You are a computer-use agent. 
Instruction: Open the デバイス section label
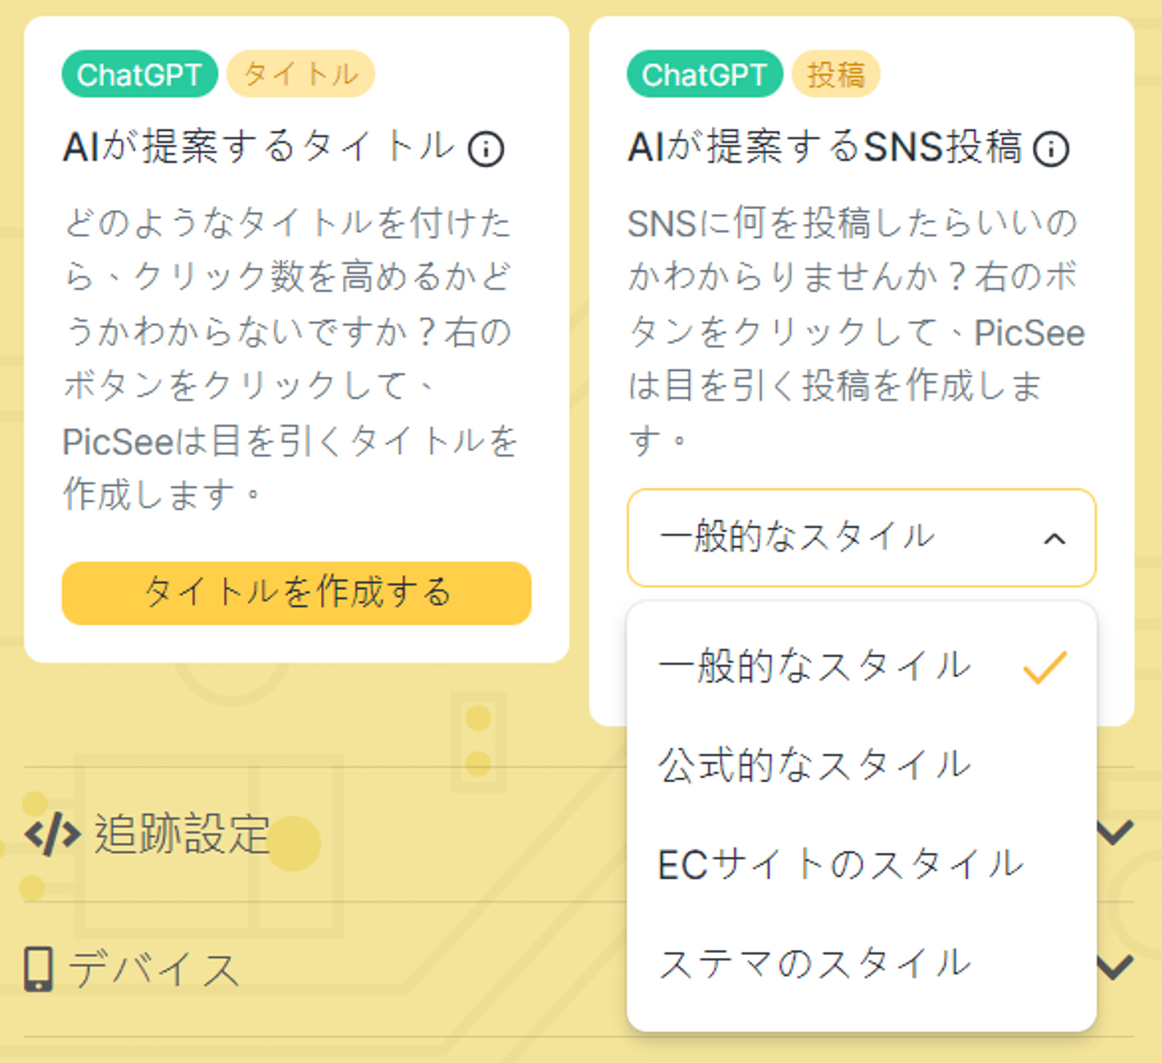(x=154, y=969)
